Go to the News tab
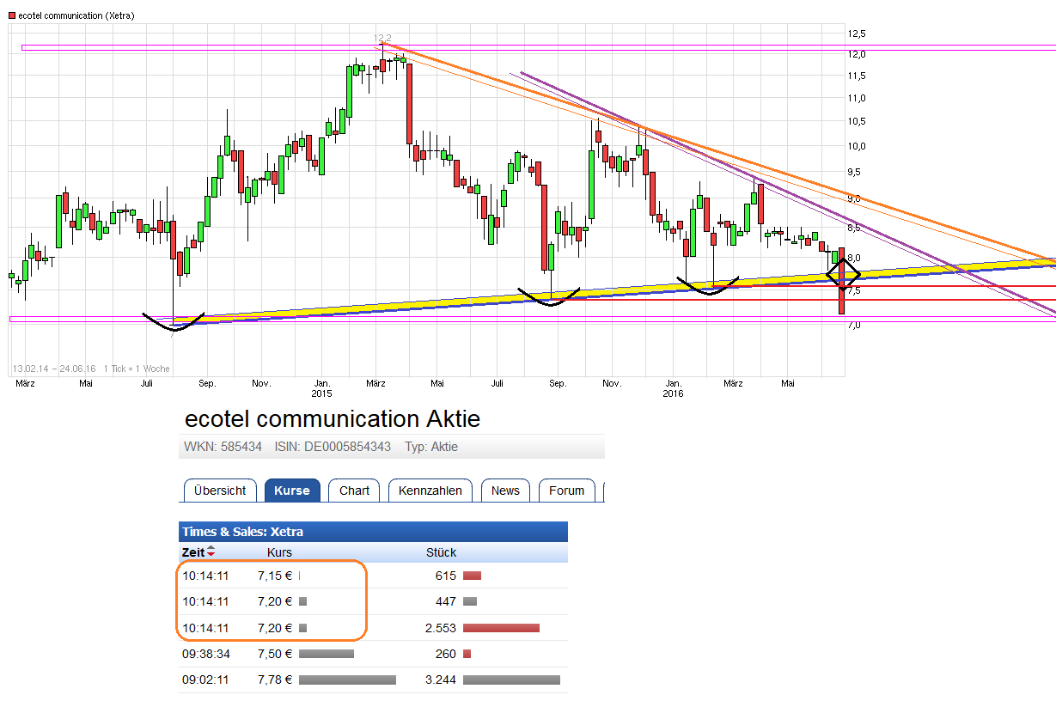 point(505,491)
